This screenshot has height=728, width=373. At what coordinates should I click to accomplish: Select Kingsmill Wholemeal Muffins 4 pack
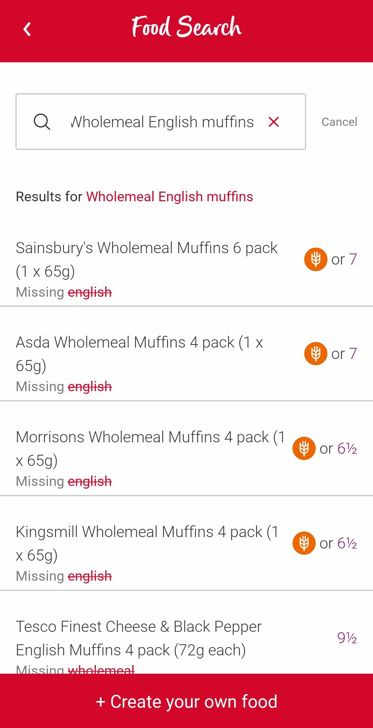click(147, 543)
